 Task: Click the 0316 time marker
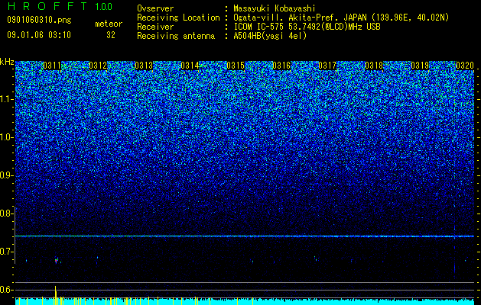point(281,66)
